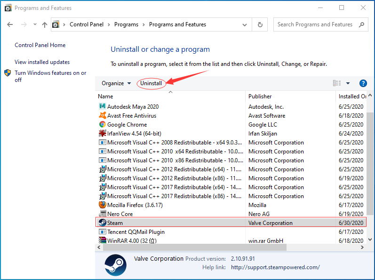Click the shield icon beside Windows features
This screenshot has height=280, width=375.
point(8,72)
